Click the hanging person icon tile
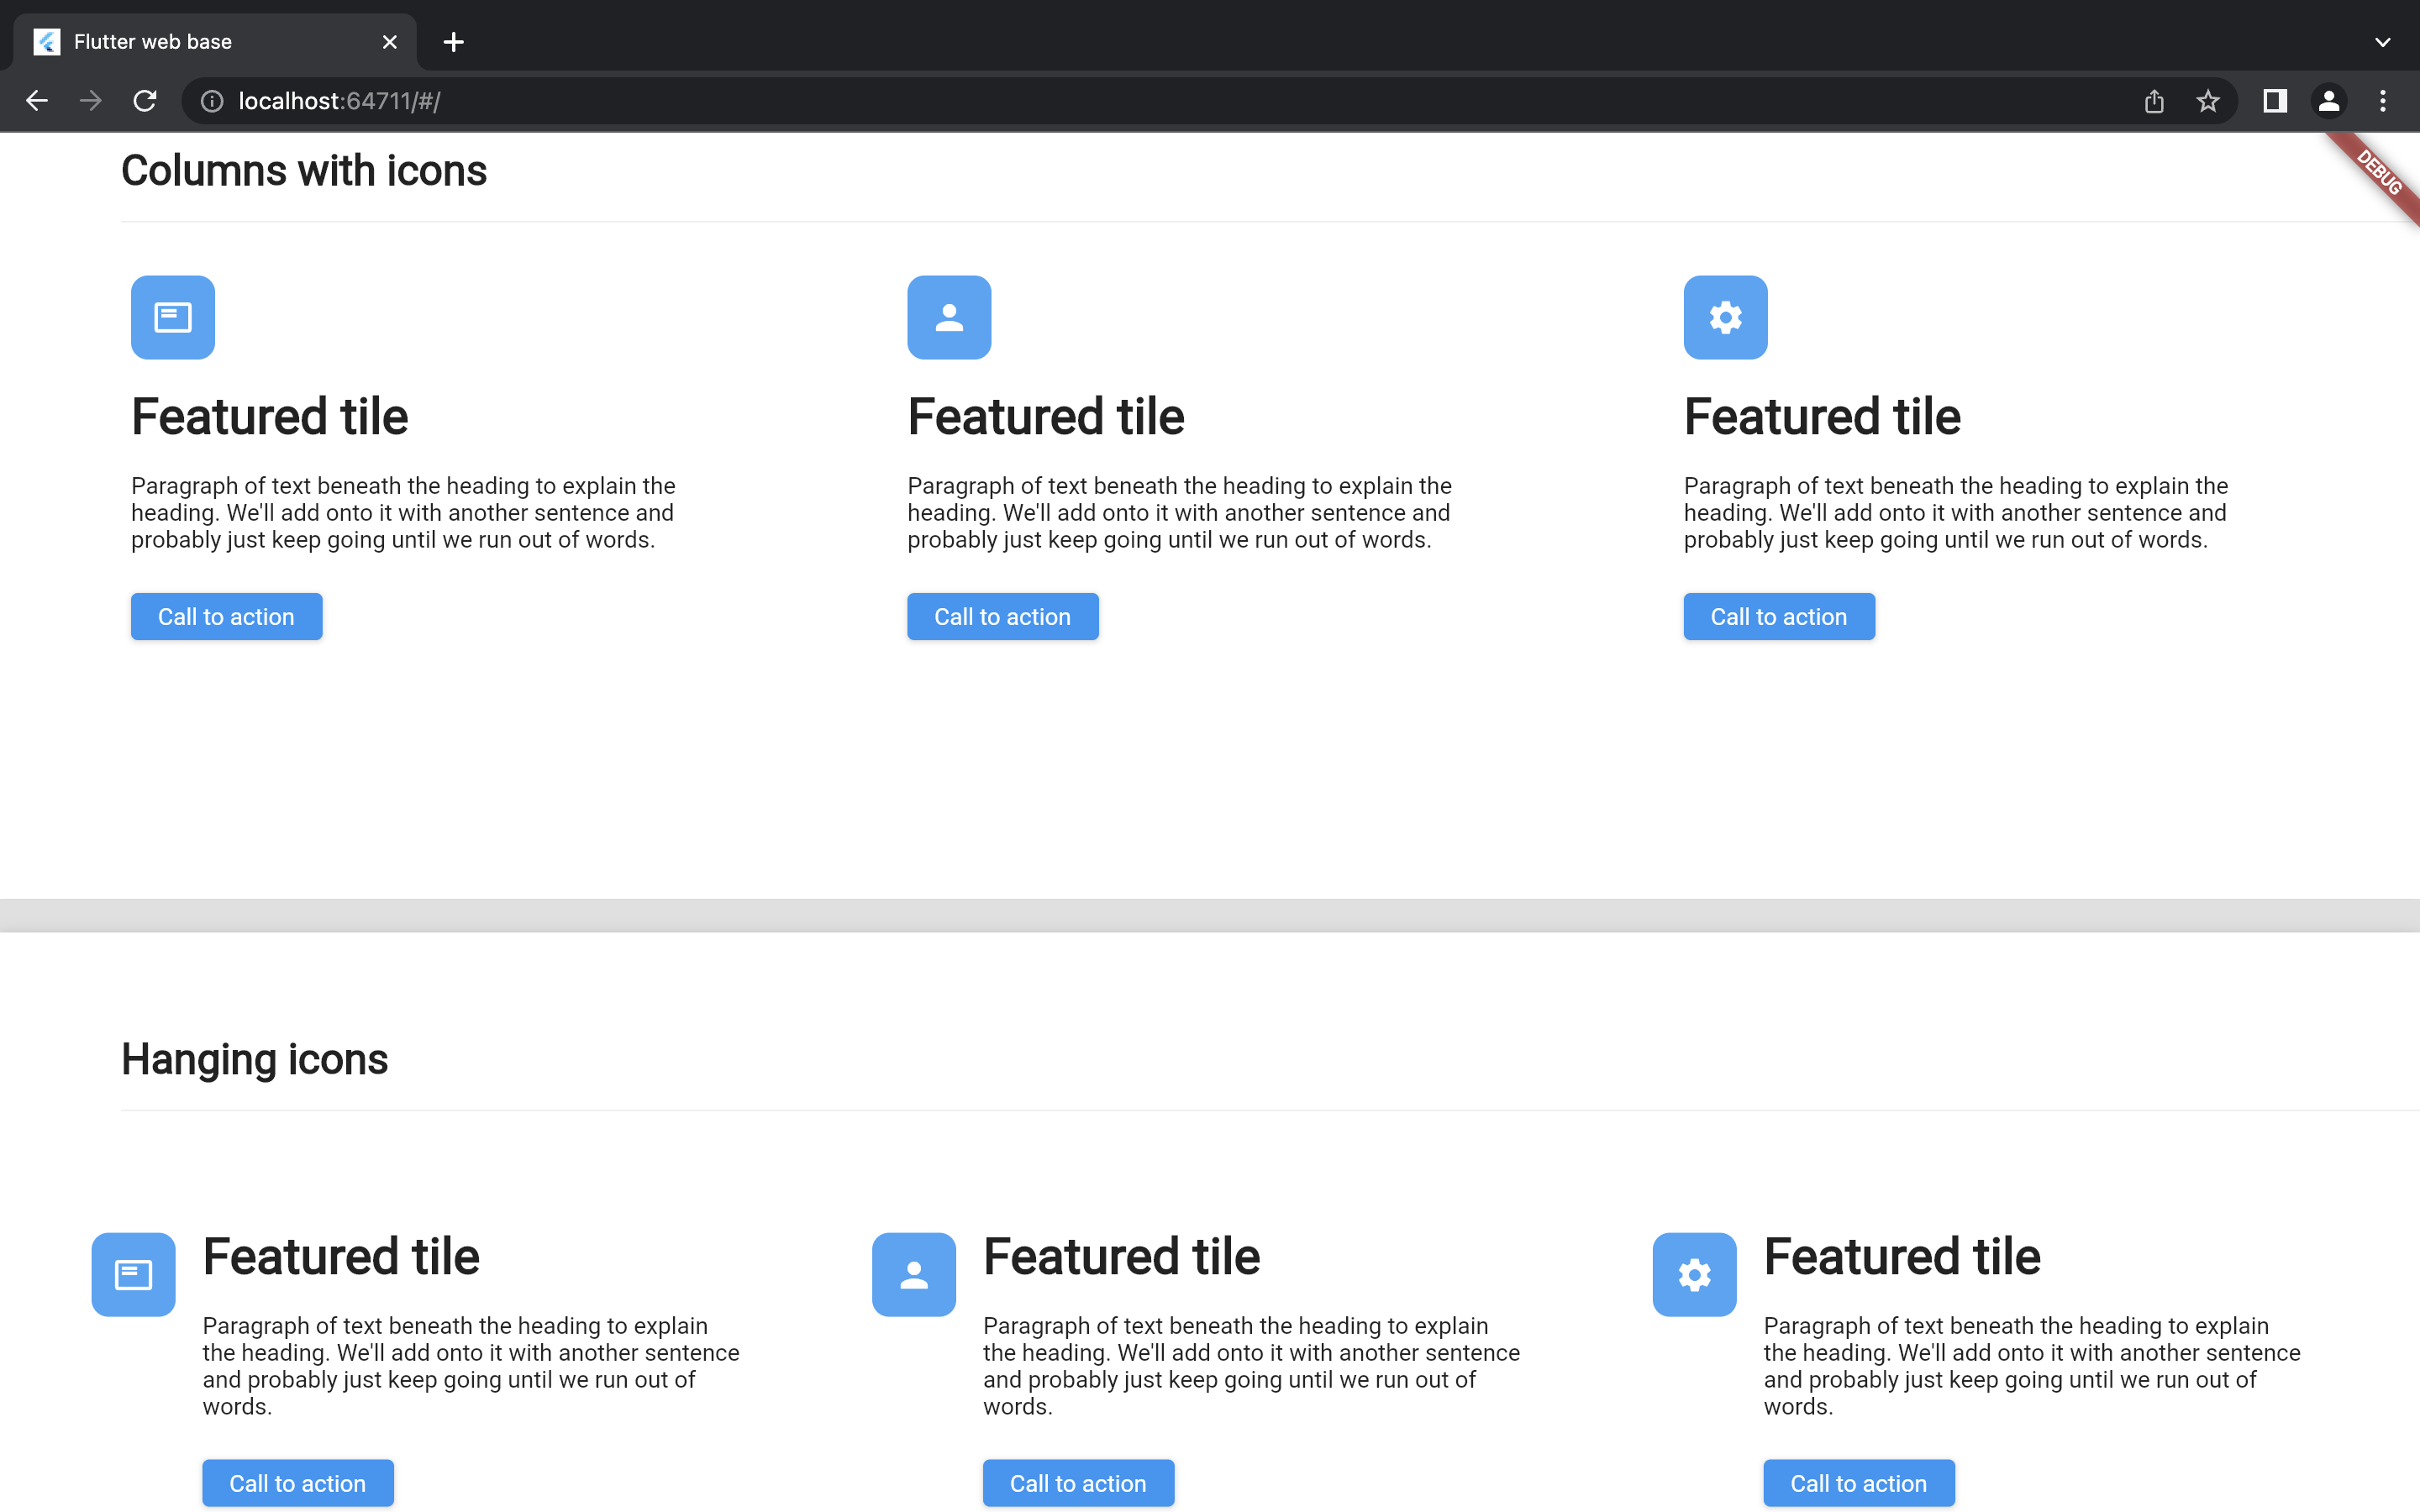Image resolution: width=2420 pixels, height=1512 pixels. pos(913,1274)
